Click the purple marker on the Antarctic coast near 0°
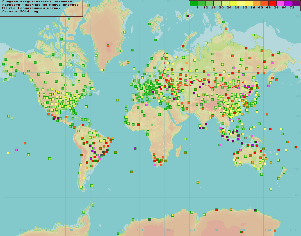Image resolution: width=301 pixels, height=236 pixels. tap(150, 219)
